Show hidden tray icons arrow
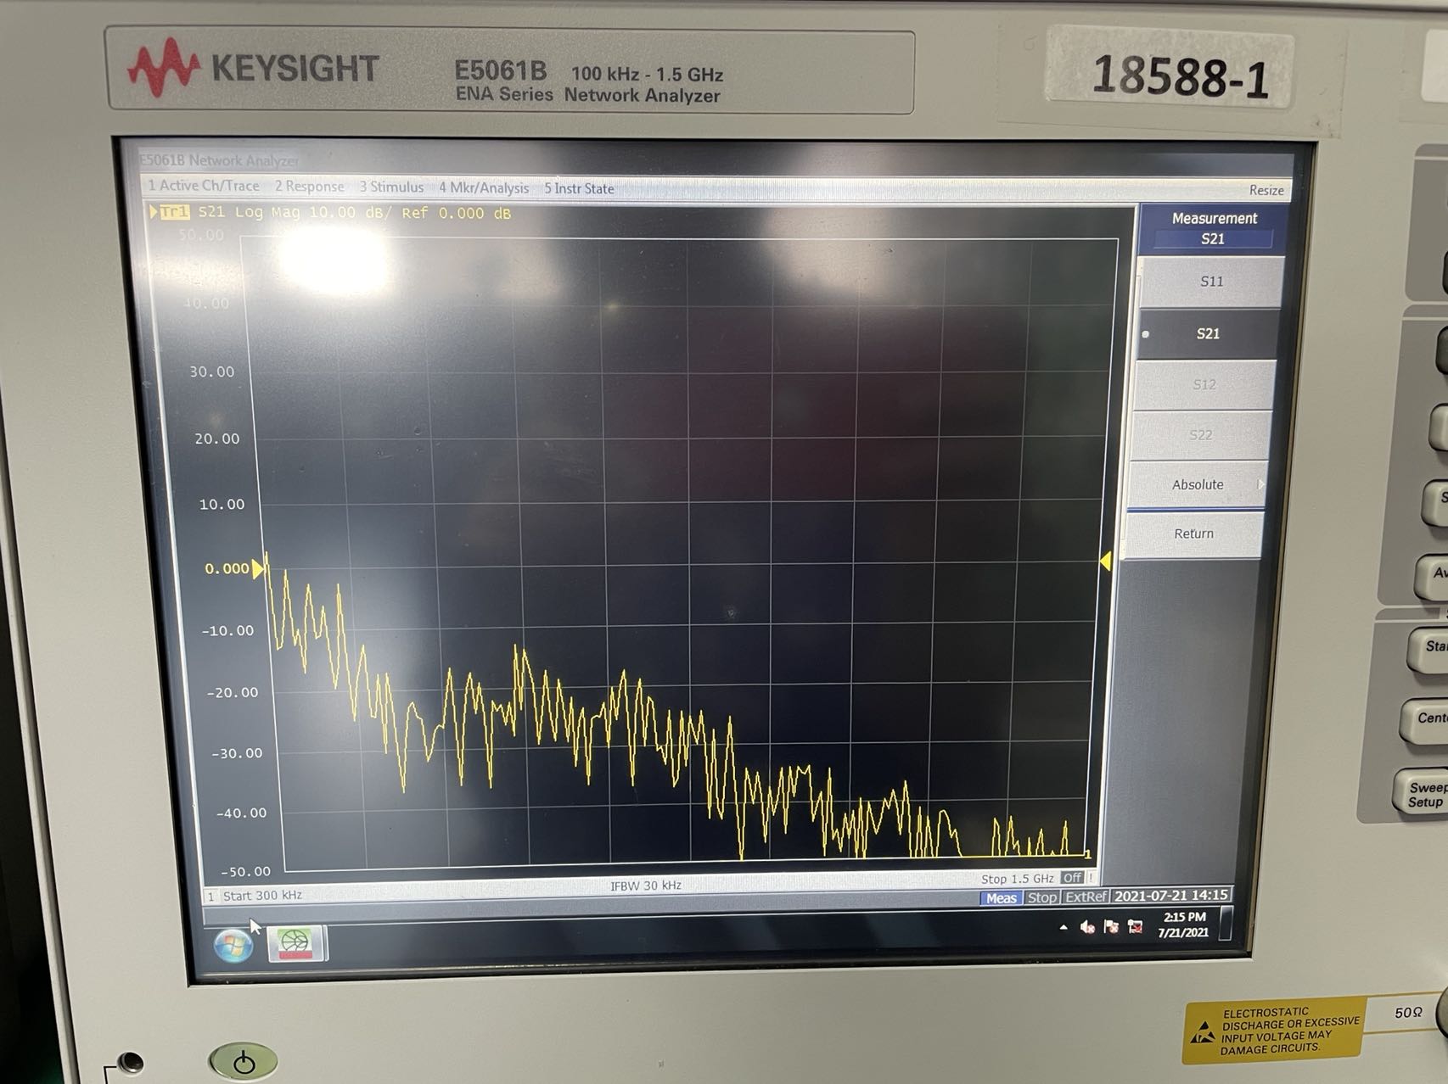Image resolution: width=1448 pixels, height=1084 pixels. point(1064,927)
